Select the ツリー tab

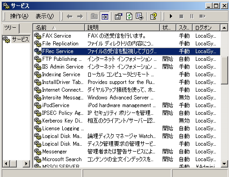[x=10, y=28]
